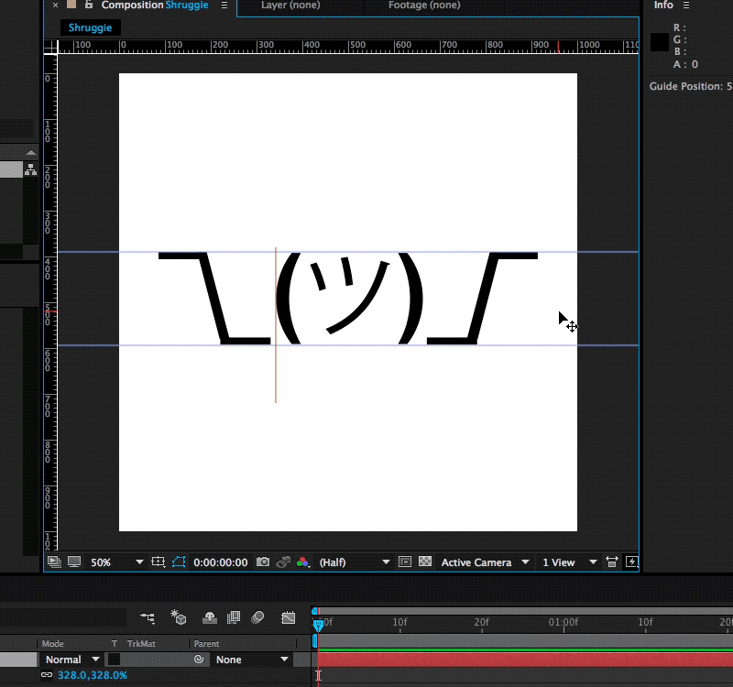Enable frame blending filmstrip icon
This screenshot has height=687, width=733.
click(234, 617)
